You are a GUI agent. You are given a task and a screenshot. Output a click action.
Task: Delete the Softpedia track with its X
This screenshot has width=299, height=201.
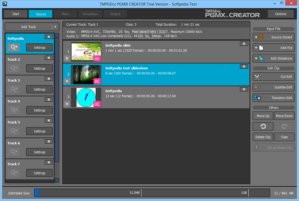coord(49,37)
